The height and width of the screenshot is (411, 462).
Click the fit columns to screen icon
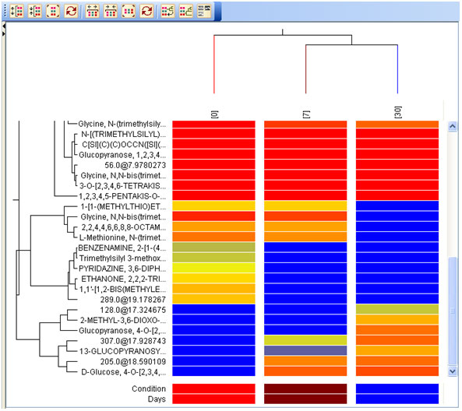click(x=129, y=11)
